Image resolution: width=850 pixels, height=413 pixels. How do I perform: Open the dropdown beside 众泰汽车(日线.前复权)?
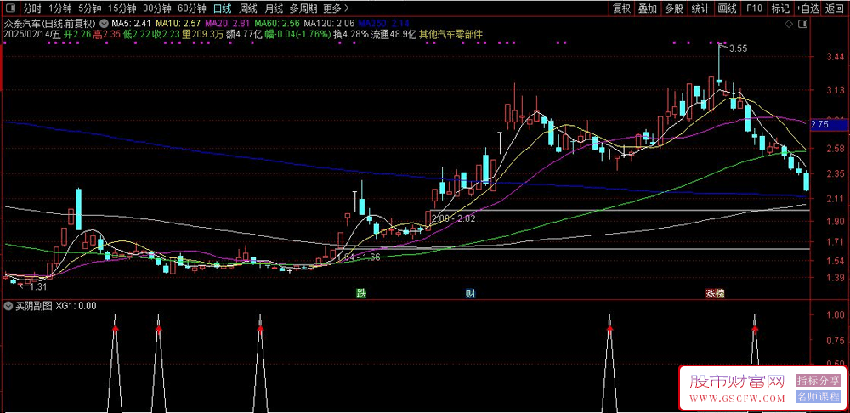(104, 24)
